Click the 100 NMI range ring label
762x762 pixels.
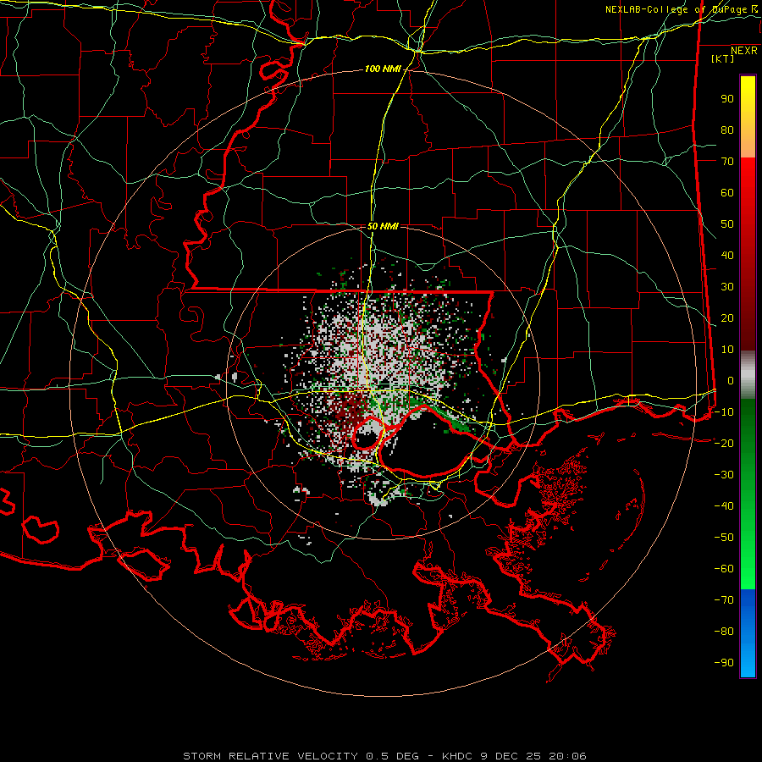(x=383, y=69)
